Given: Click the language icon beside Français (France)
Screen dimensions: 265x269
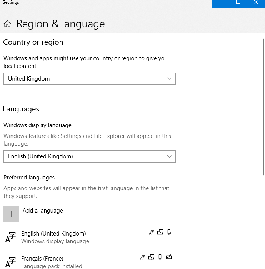Looking at the screenshot, I should coord(11,262).
